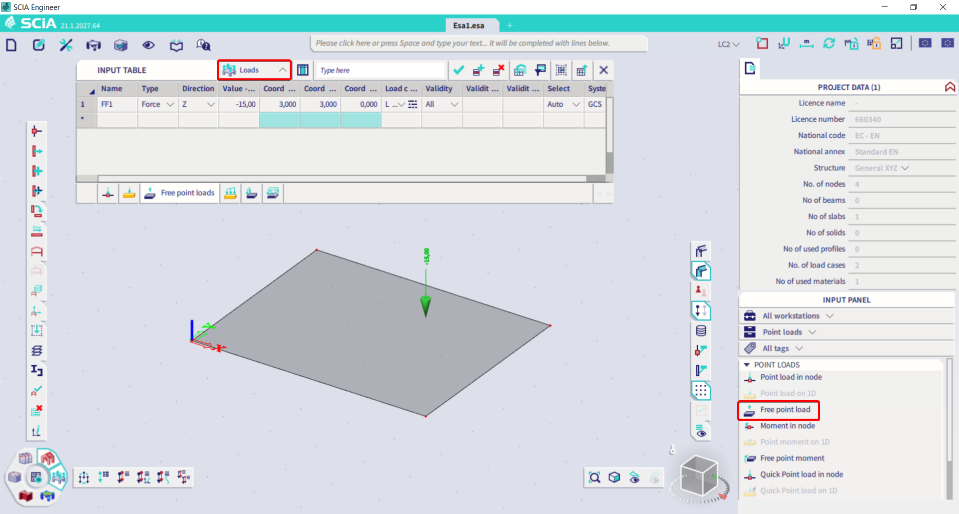The image size is (959, 514).
Task: Select Point load in node
Action: tap(791, 377)
